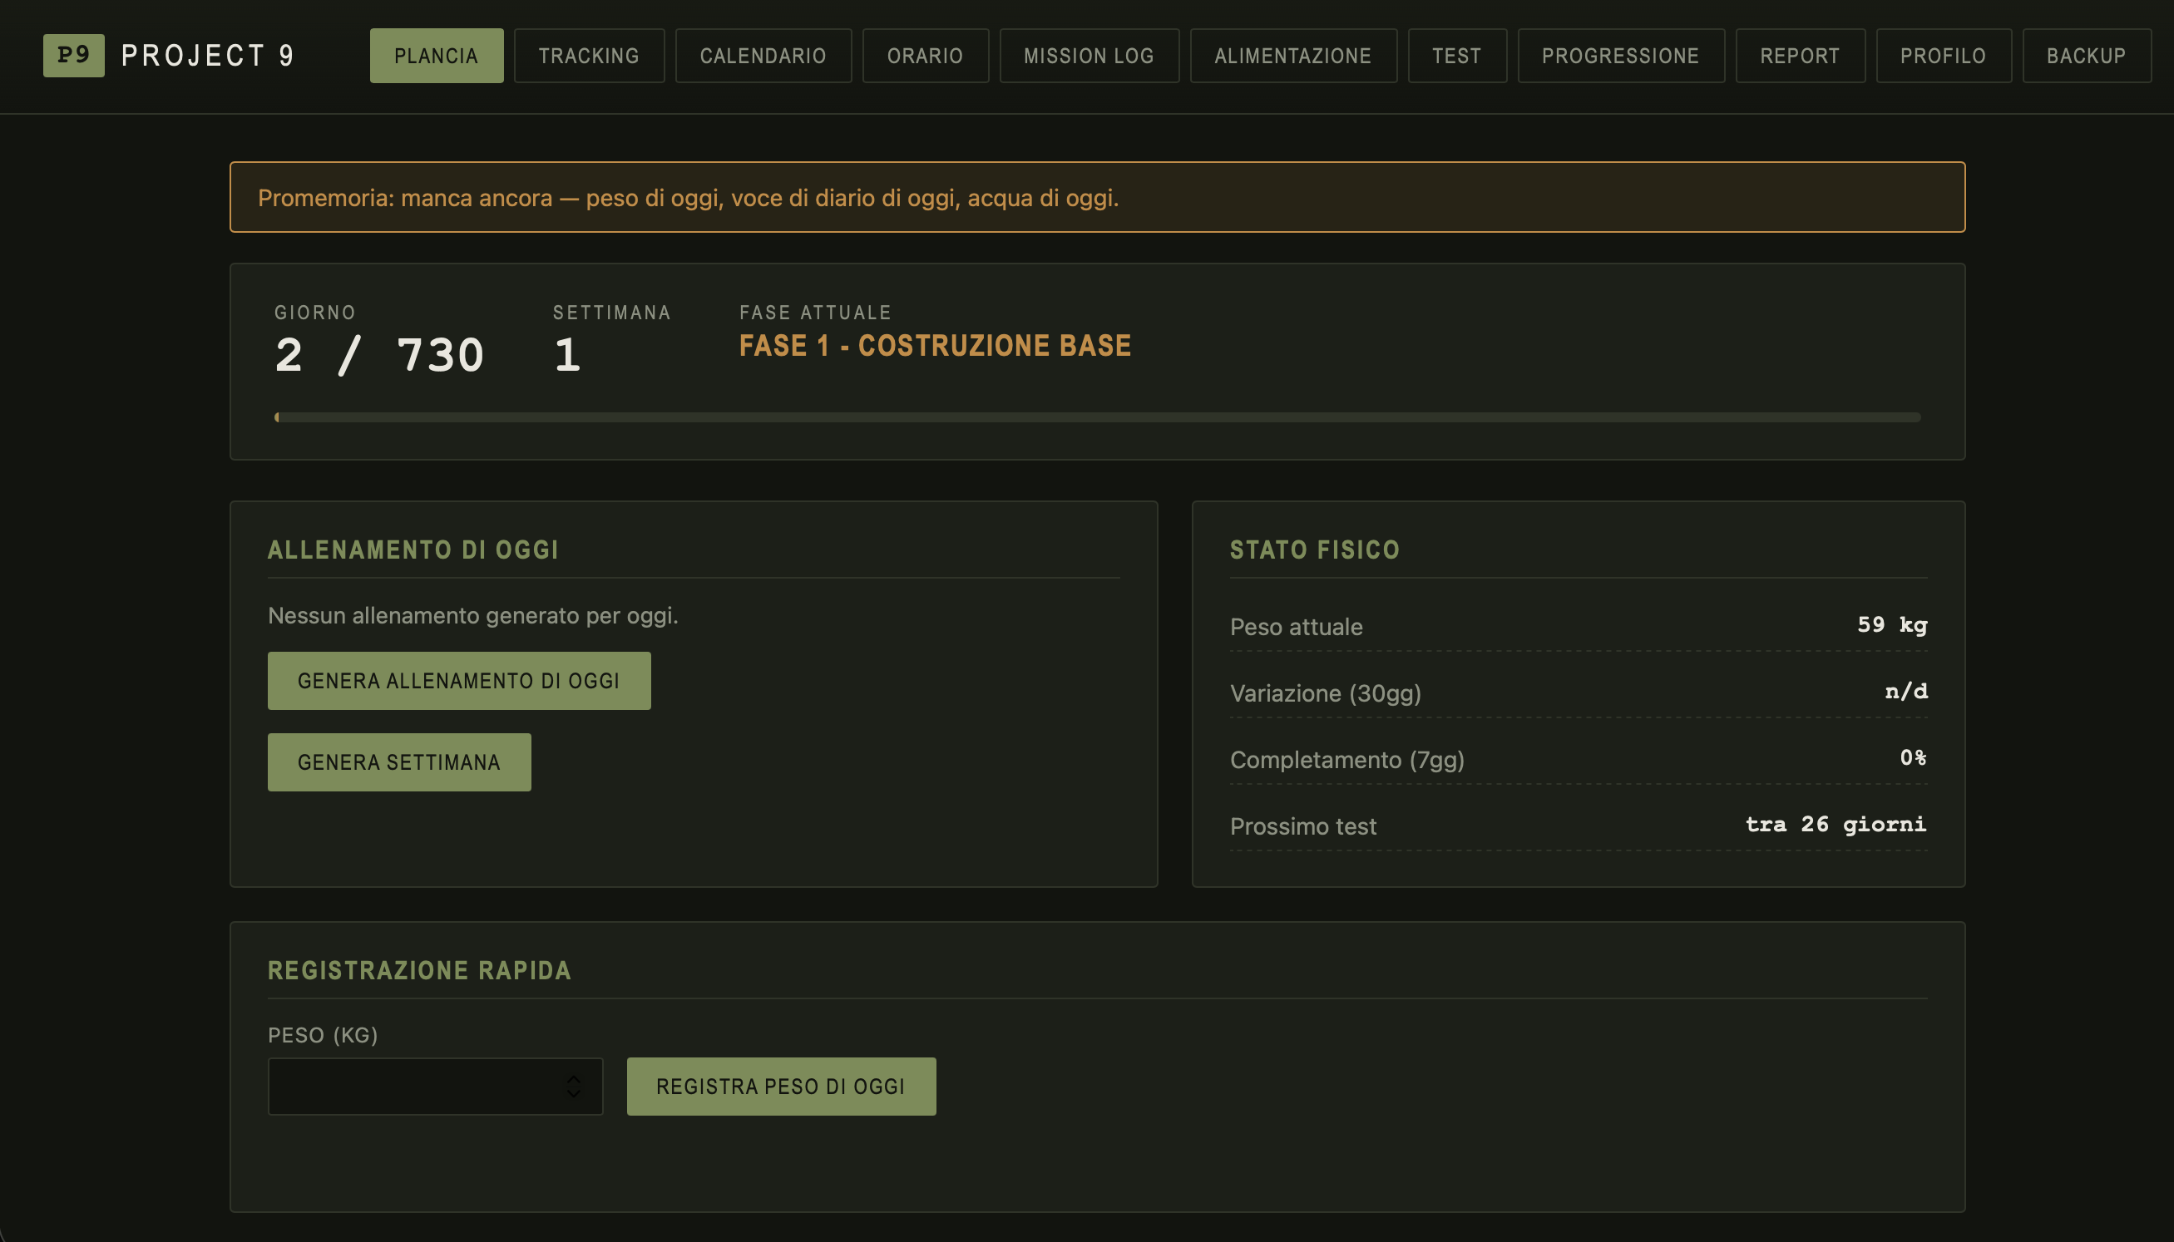Screen dimensions: 2174x1242
Task: Focus the Peso (kg) input field
Action: (x=435, y=1086)
